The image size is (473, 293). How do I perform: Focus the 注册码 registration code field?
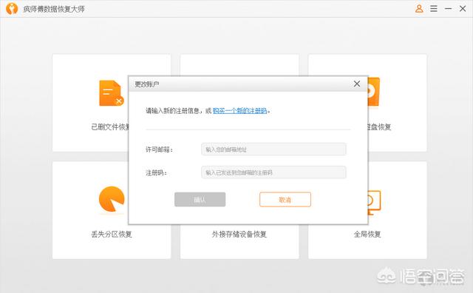click(273, 172)
